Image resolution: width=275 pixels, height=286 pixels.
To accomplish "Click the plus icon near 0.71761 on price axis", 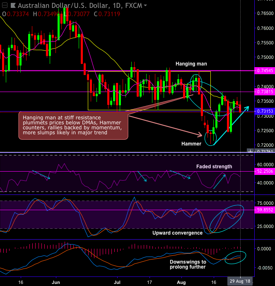I will [251, 150].
